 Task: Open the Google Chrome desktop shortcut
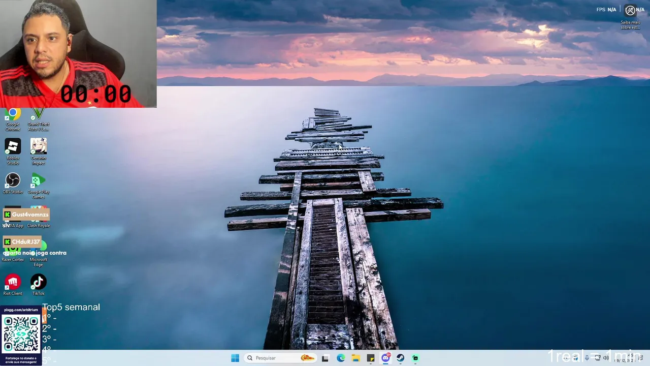pyautogui.click(x=13, y=120)
